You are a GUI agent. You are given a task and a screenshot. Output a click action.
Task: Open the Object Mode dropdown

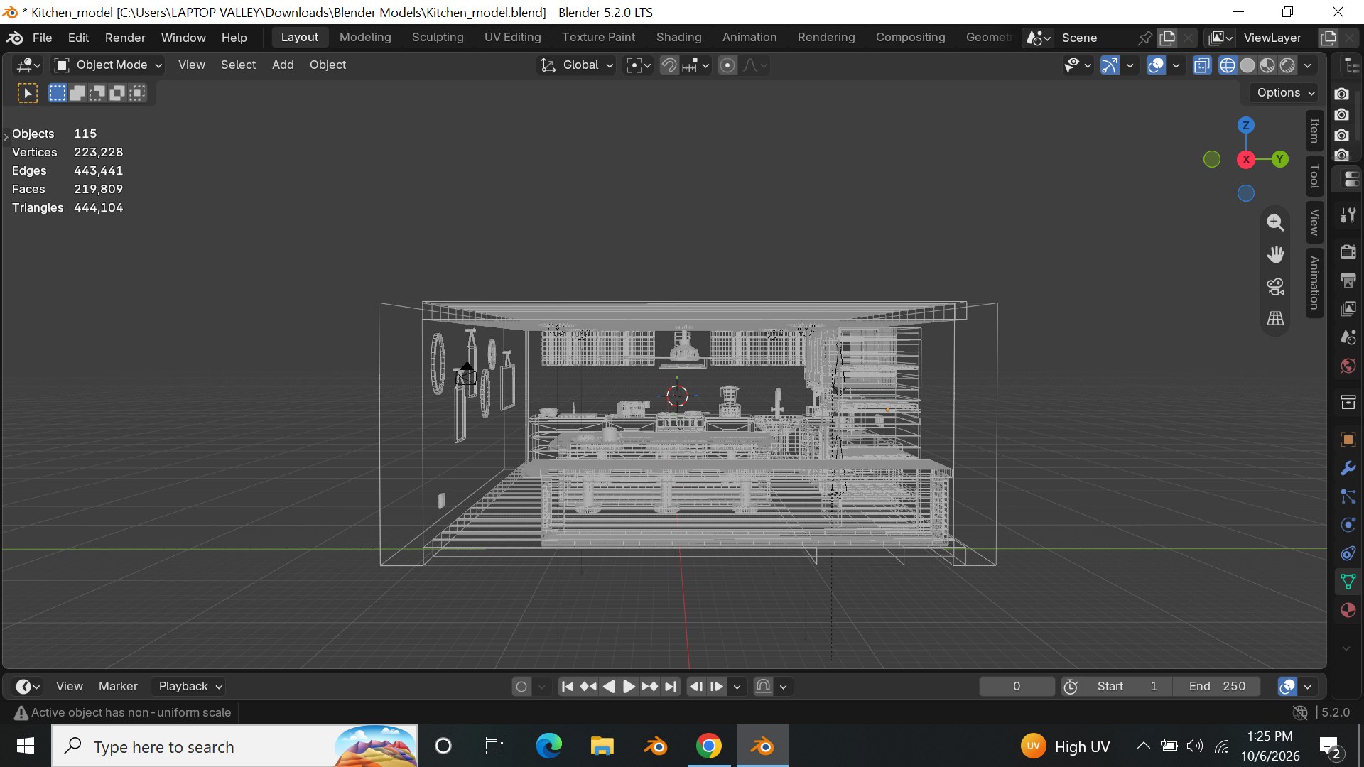pos(109,65)
